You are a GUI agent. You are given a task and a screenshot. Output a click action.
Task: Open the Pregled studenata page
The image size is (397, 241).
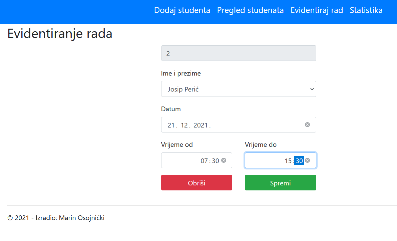tap(250, 10)
